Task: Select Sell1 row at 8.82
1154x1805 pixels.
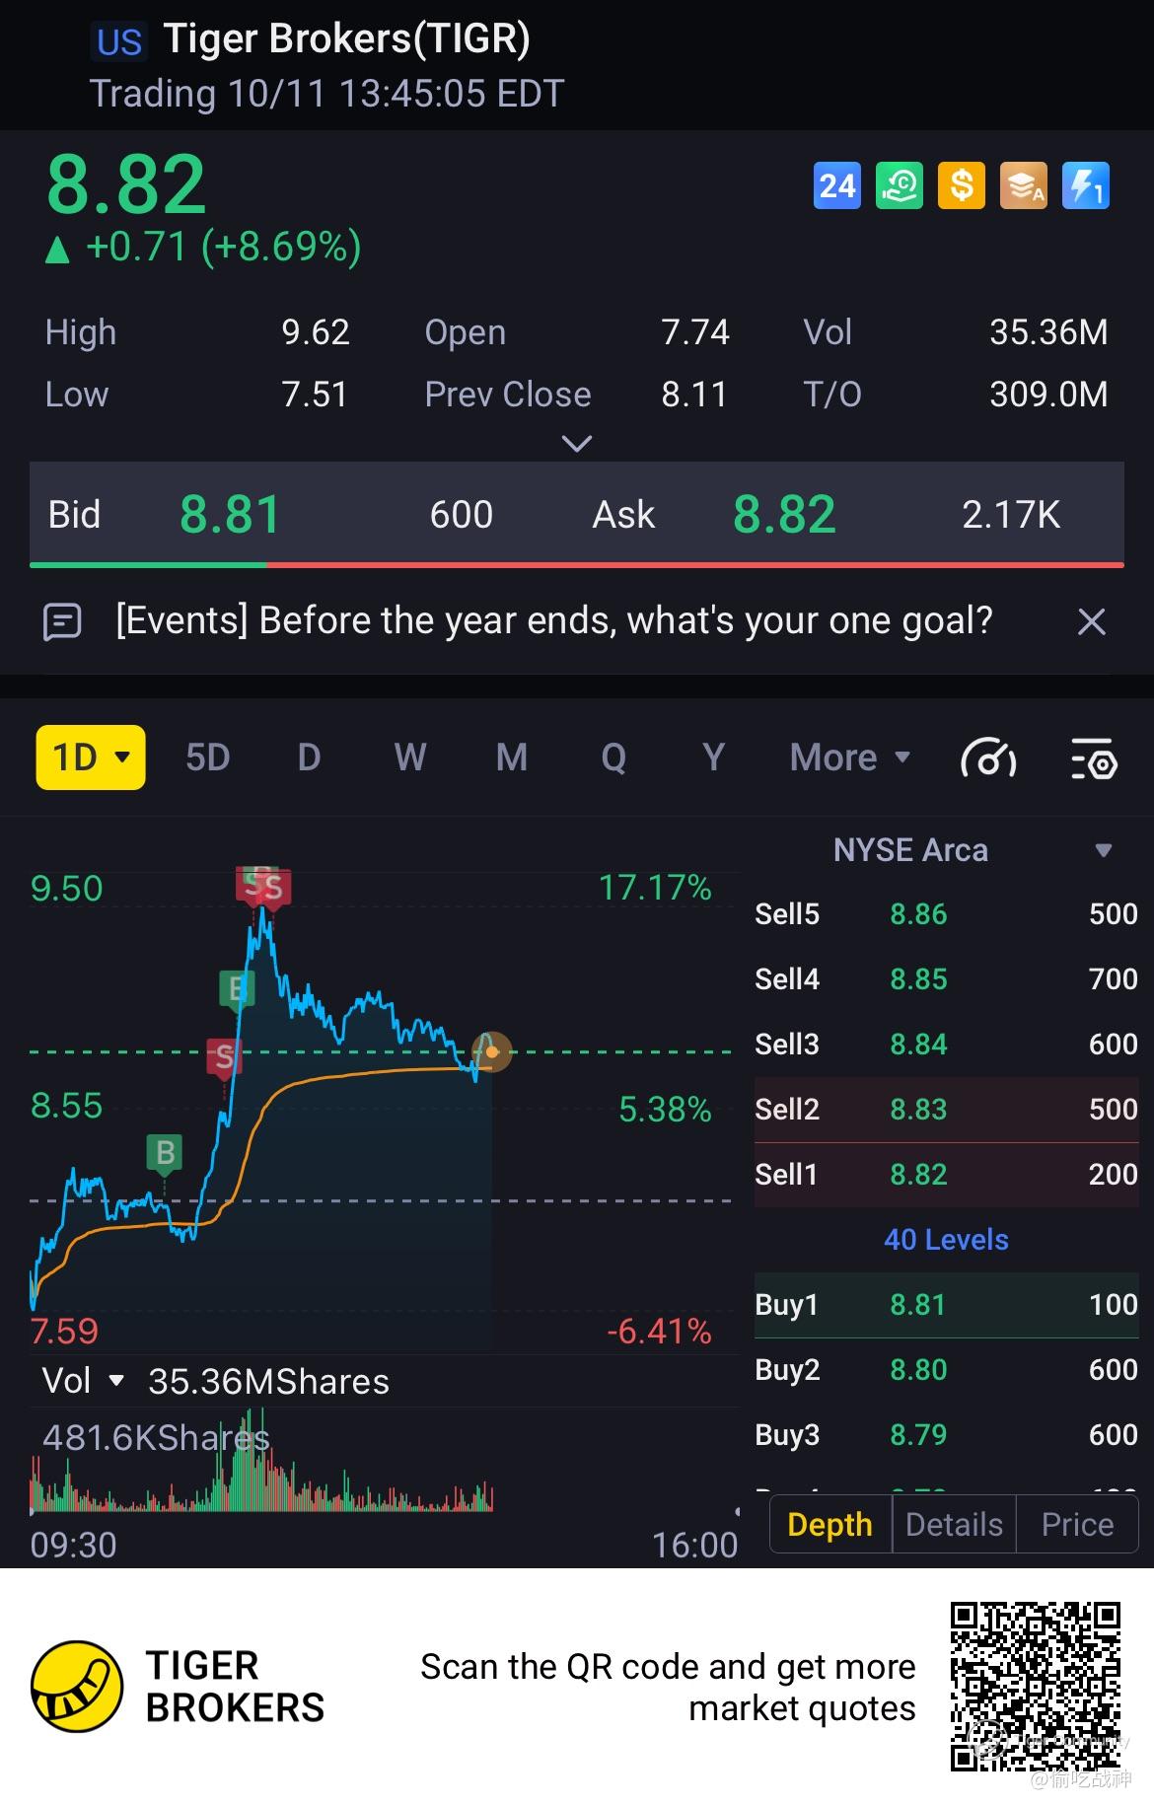Action: 946,1174
